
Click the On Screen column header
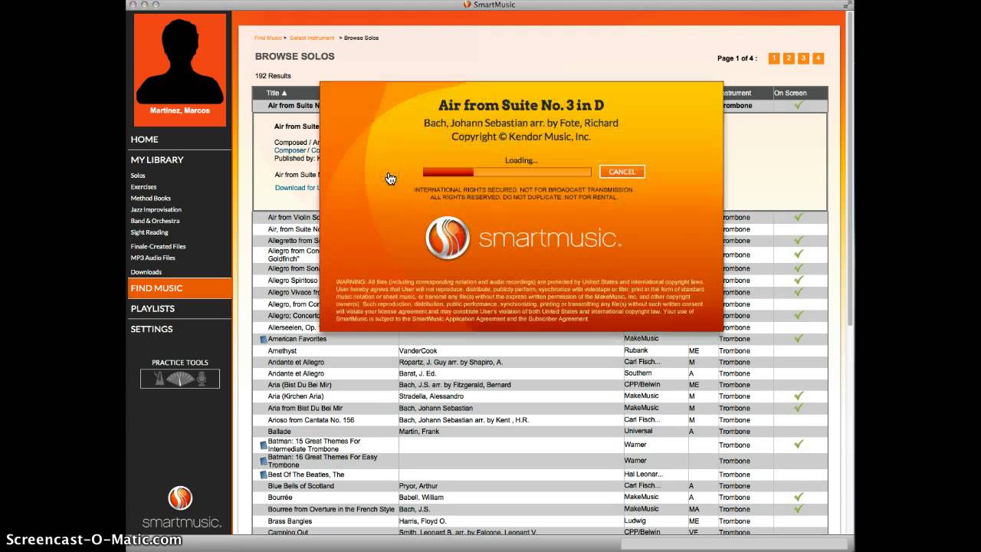point(790,93)
